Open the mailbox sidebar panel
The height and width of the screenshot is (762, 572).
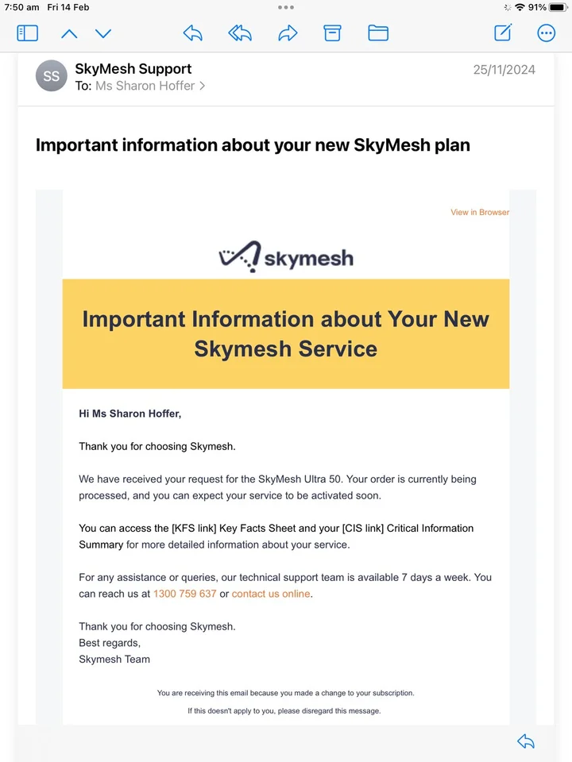pos(28,33)
